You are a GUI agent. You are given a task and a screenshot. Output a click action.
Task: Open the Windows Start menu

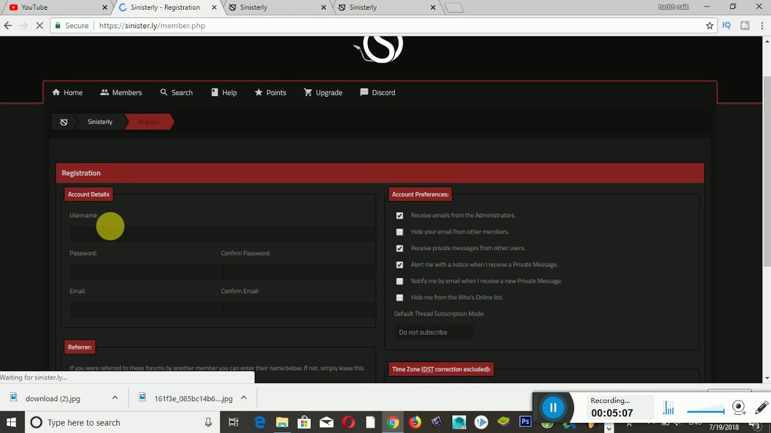point(11,422)
